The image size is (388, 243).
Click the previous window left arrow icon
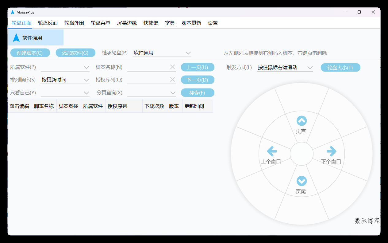coord(272,151)
